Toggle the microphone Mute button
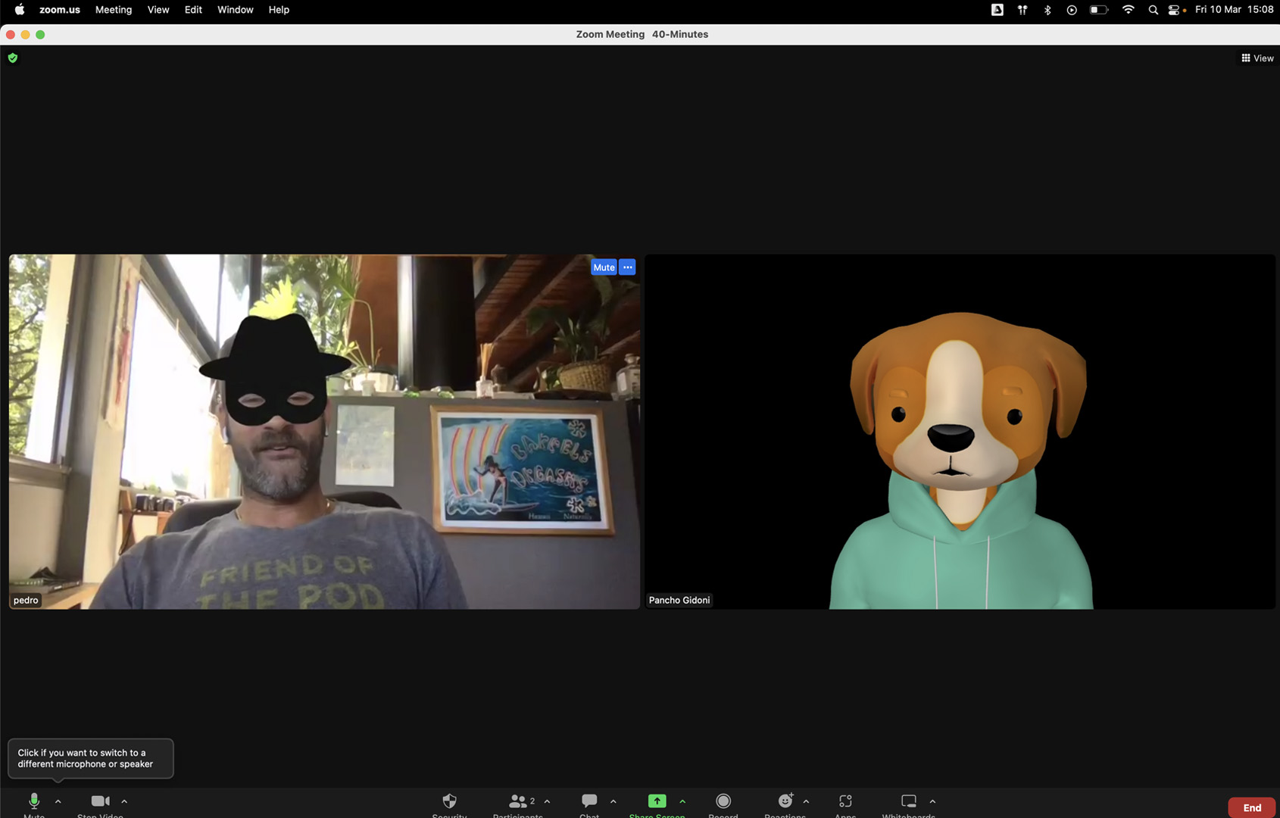1280x818 pixels. (x=34, y=801)
